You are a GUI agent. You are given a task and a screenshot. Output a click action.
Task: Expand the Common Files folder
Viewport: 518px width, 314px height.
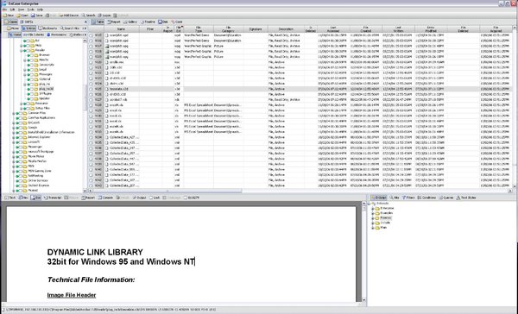[x=14, y=113]
